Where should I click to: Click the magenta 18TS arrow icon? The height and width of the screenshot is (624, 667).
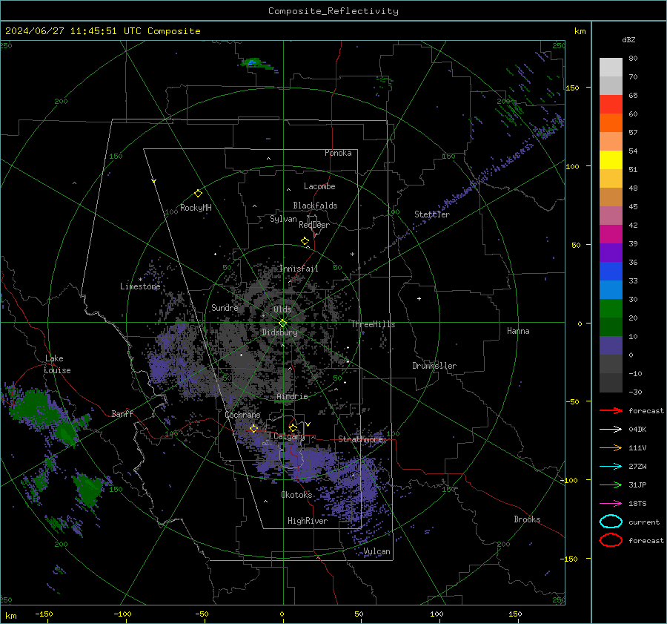(x=611, y=504)
